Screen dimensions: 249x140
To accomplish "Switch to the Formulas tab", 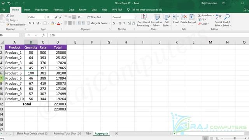I will [58, 10].
